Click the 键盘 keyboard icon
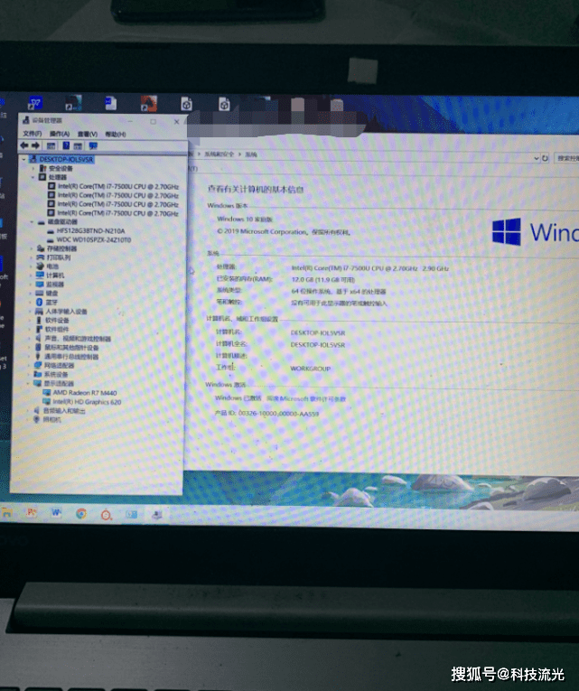Viewport: 579px width, 691px height. [40, 293]
